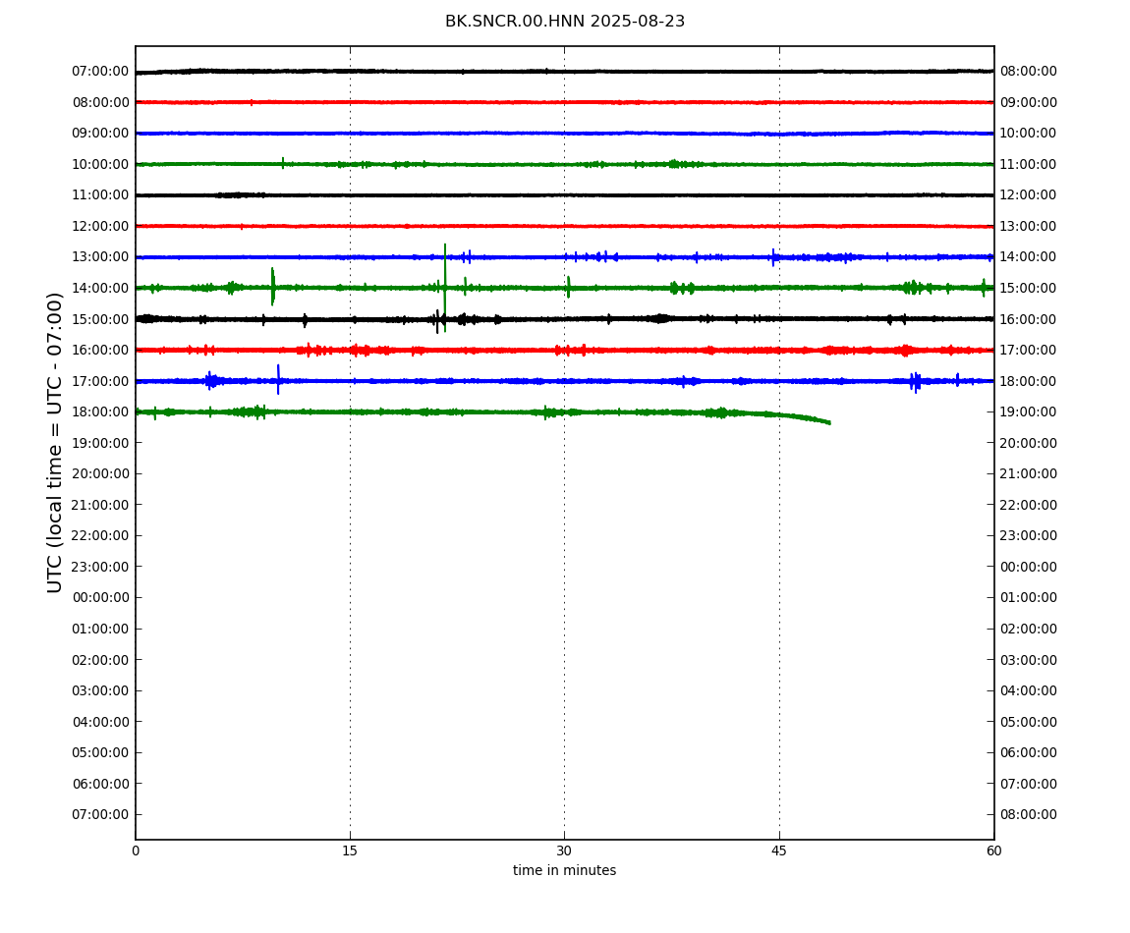Viewport: 1130px width, 933px height.
Task: Click left-axis label 15:00:00
Action: 101,319
